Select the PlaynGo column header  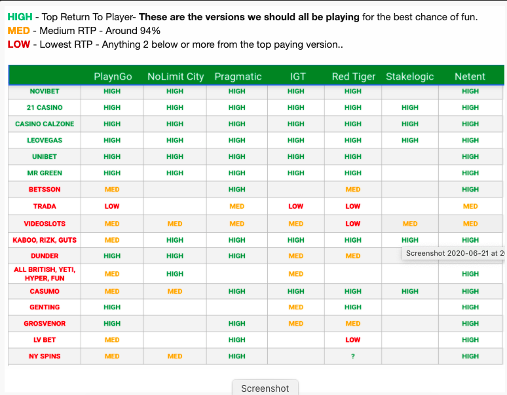coord(113,77)
